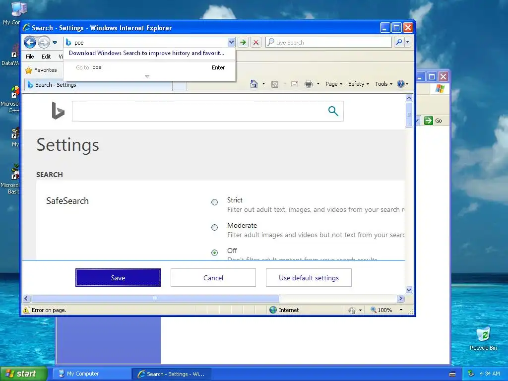Viewport: 508px width, 381px height.
Task: Click the red Stop X button
Action: (256, 42)
